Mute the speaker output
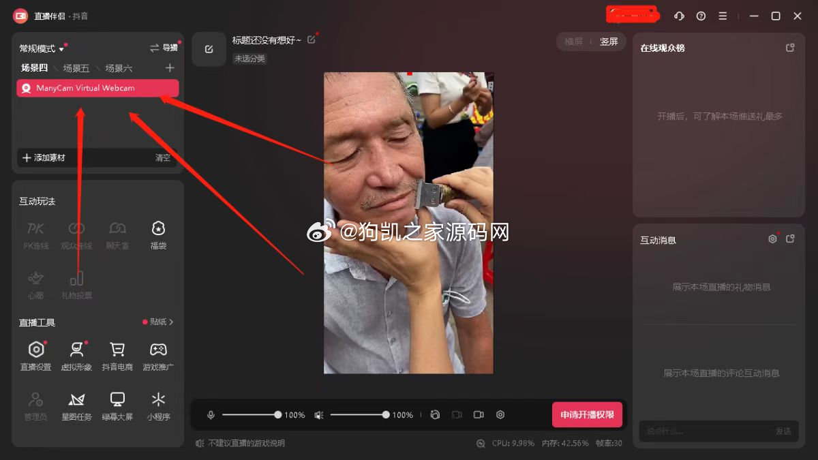Image resolution: width=818 pixels, height=460 pixels. 318,414
